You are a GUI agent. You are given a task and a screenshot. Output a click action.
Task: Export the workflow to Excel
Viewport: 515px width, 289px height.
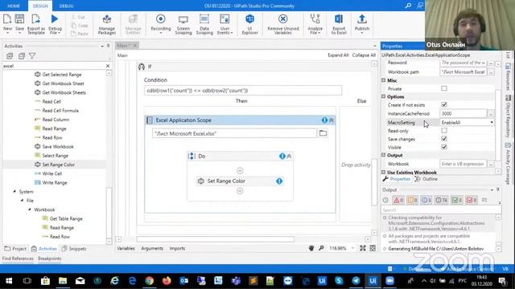click(x=339, y=23)
